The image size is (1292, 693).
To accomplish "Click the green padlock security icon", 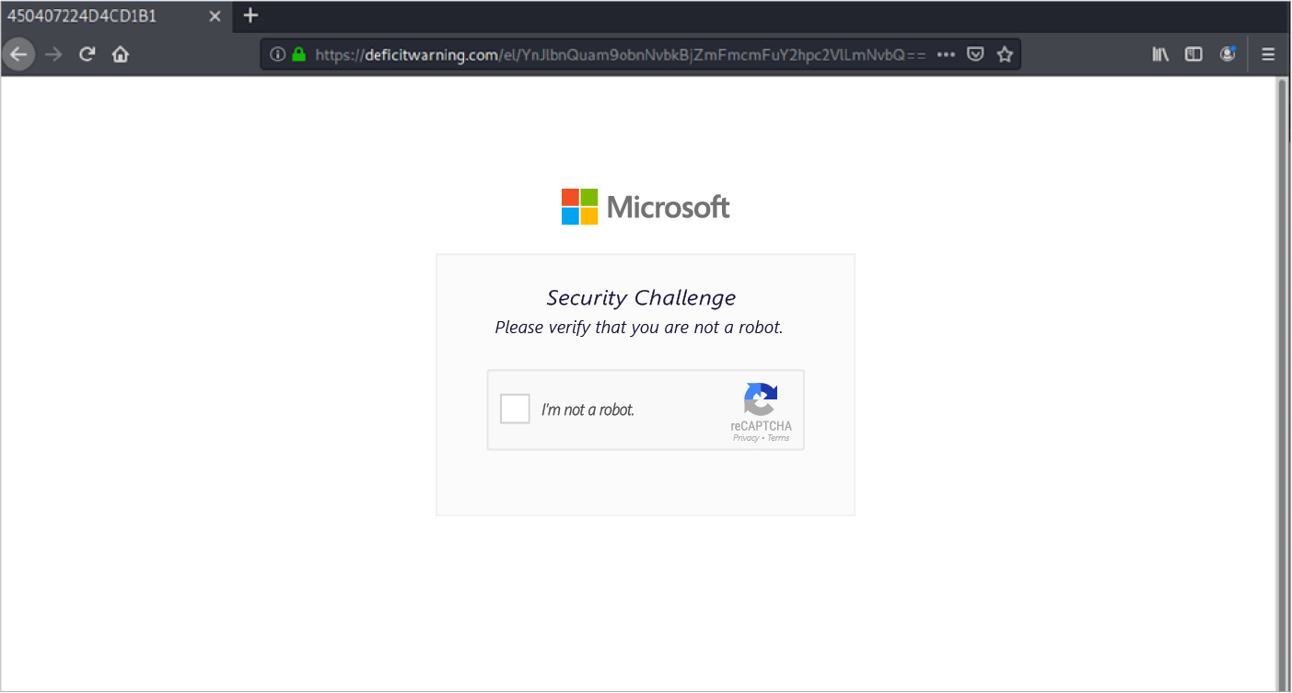I will tap(298, 54).
